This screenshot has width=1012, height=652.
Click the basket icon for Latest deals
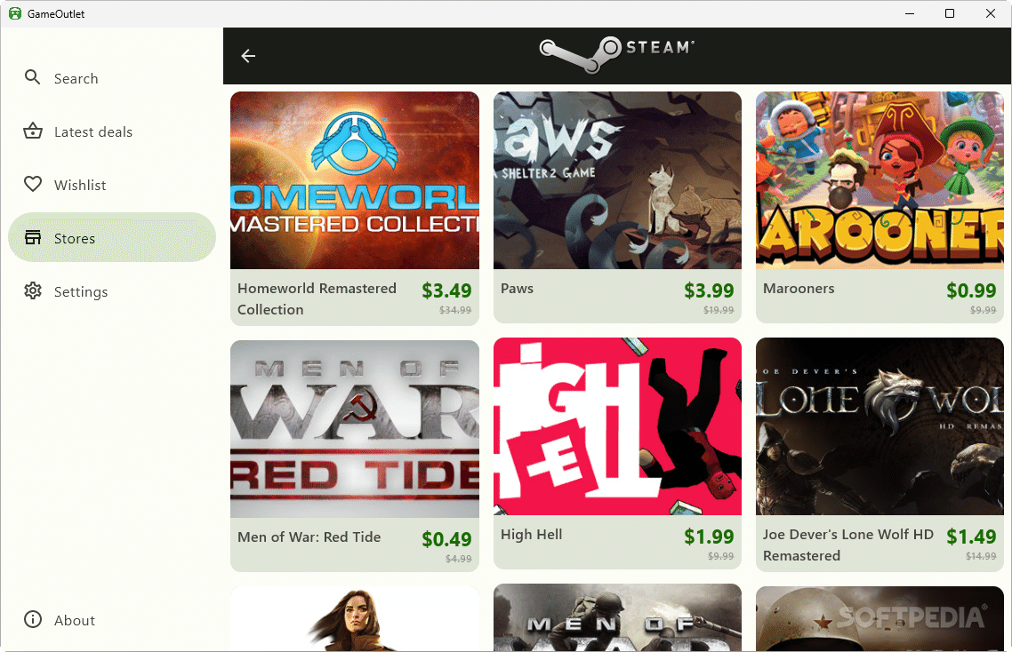pos(33,131)
